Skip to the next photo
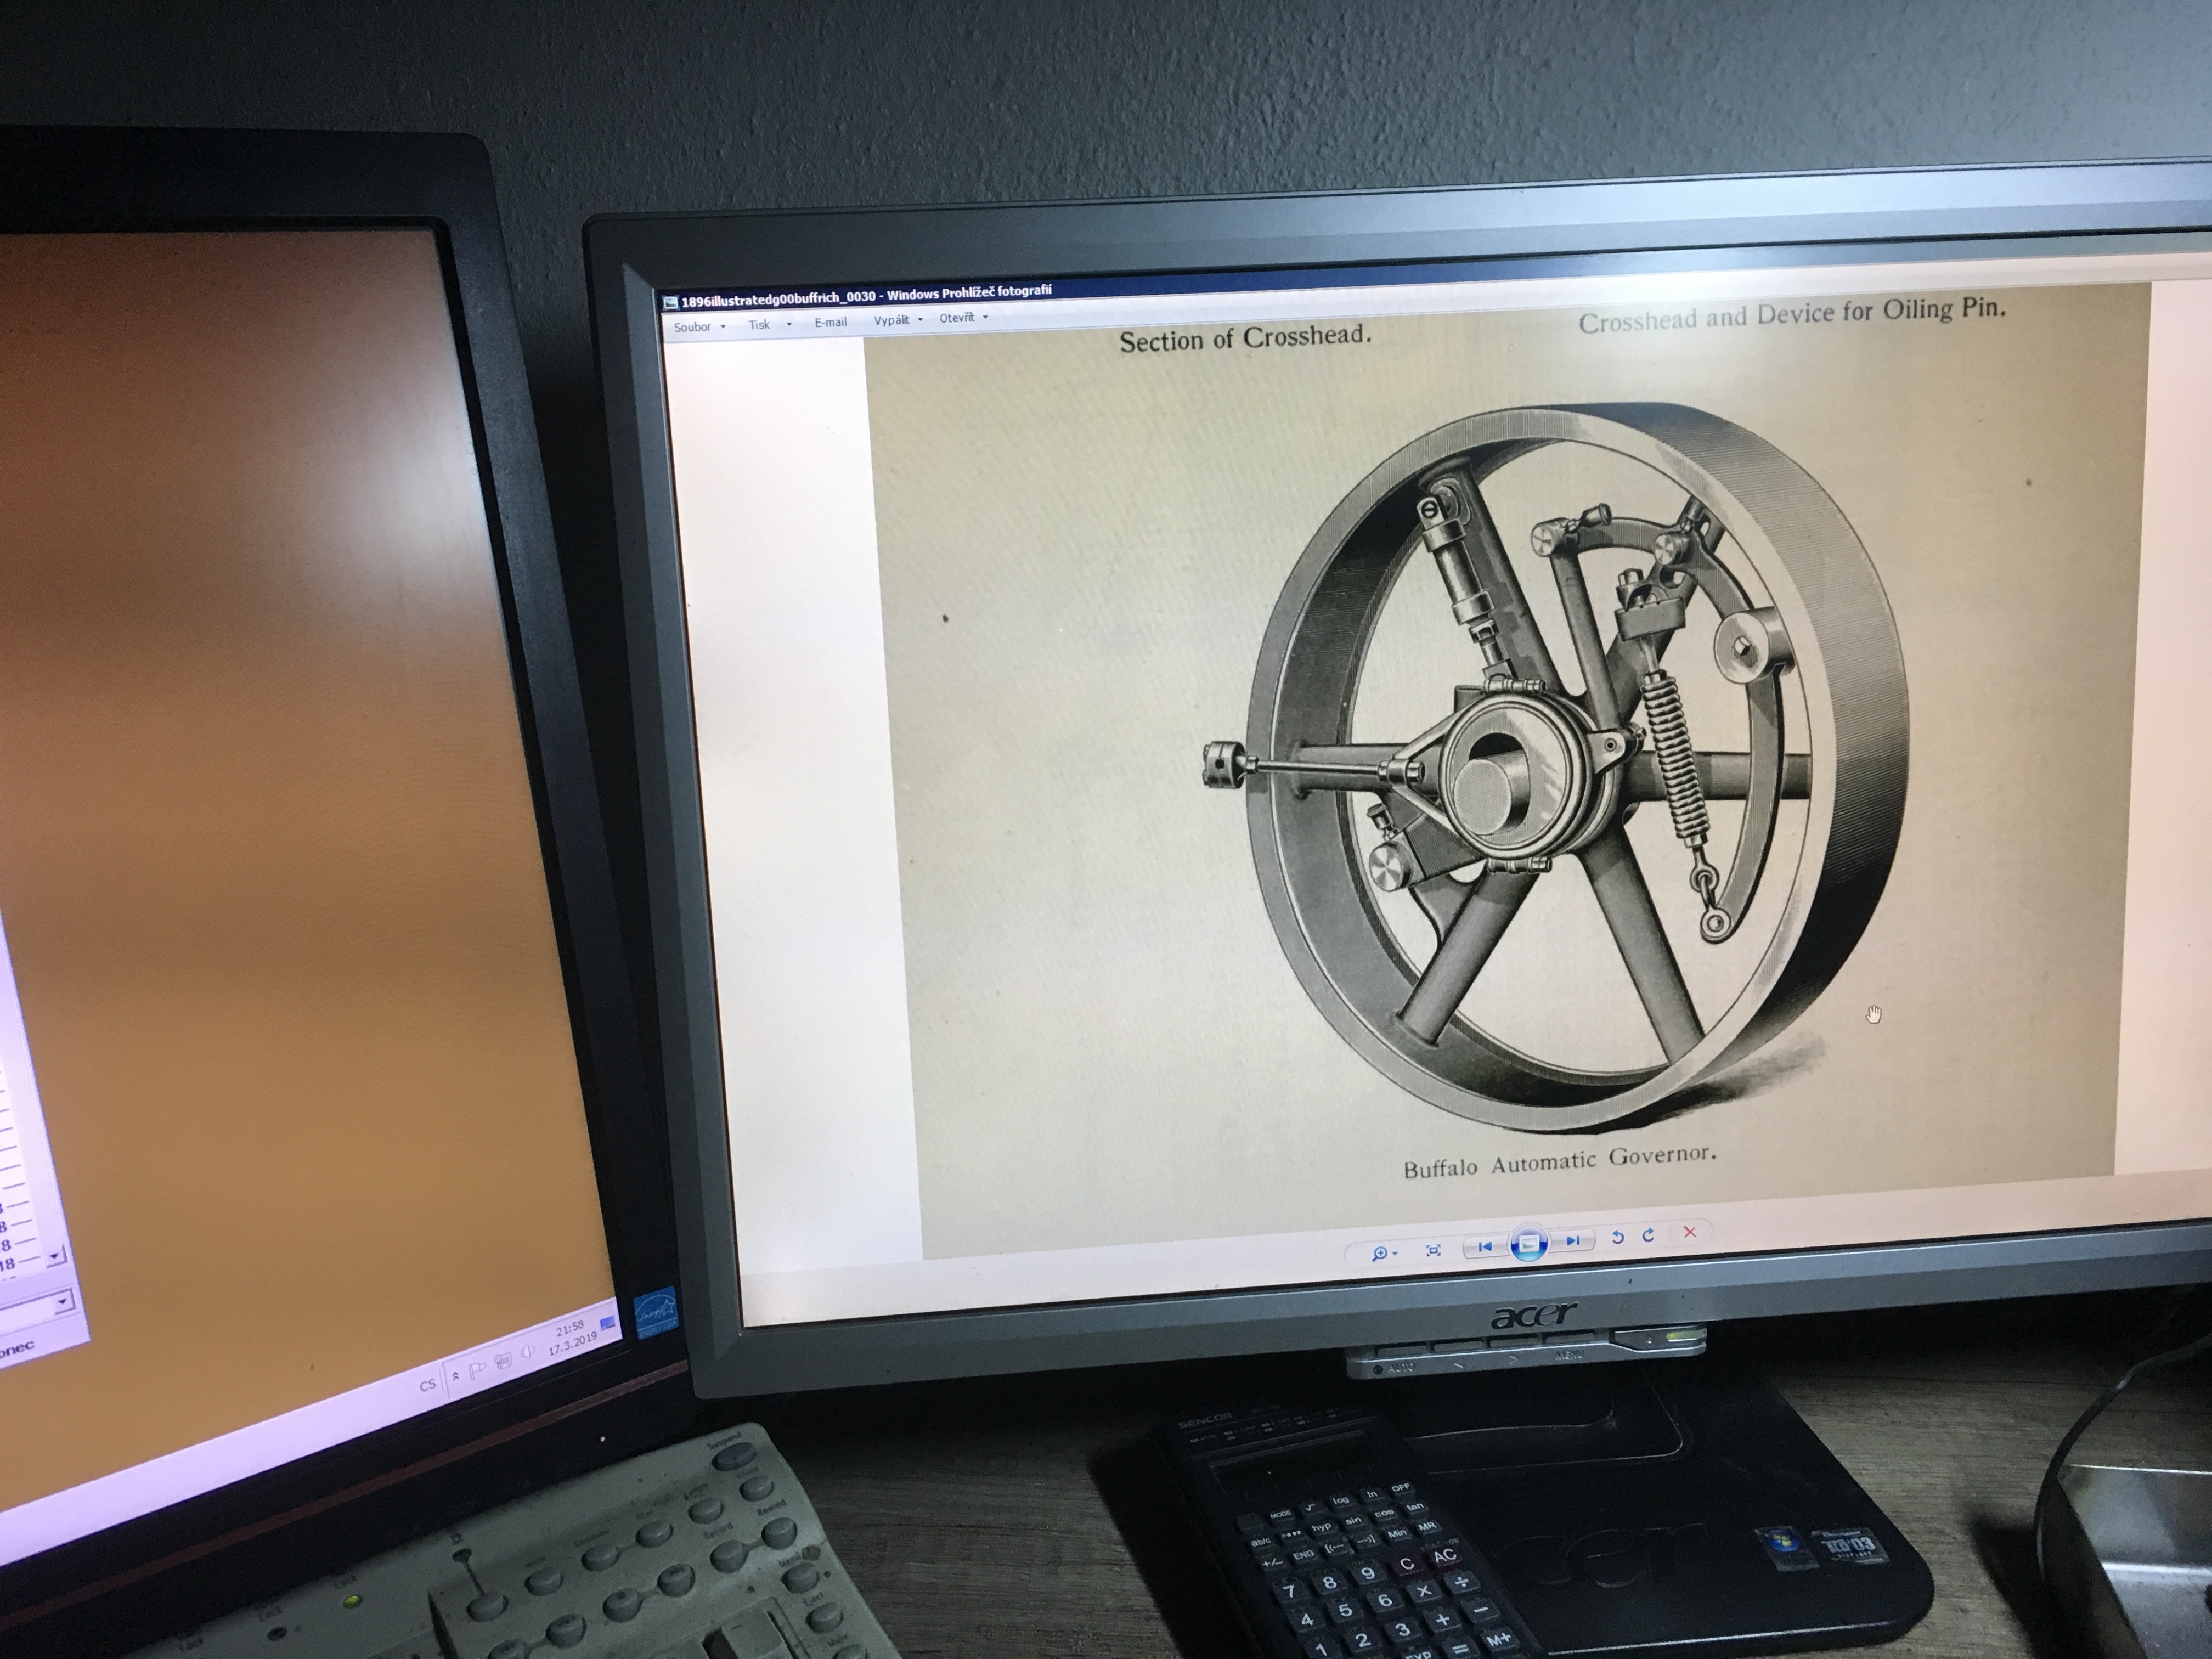 [1572, 1241]
